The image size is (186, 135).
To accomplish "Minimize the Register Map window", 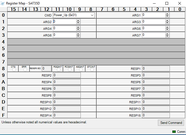I will [x=154, y=3].
